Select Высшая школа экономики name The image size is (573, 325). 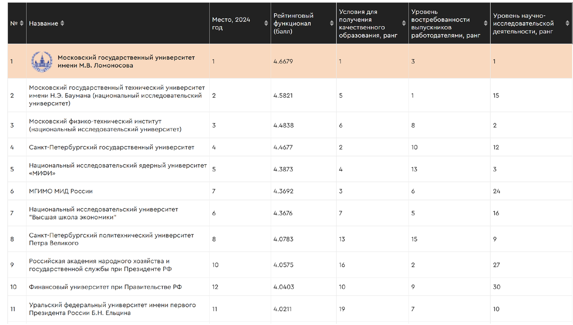(x=104, y=213)
